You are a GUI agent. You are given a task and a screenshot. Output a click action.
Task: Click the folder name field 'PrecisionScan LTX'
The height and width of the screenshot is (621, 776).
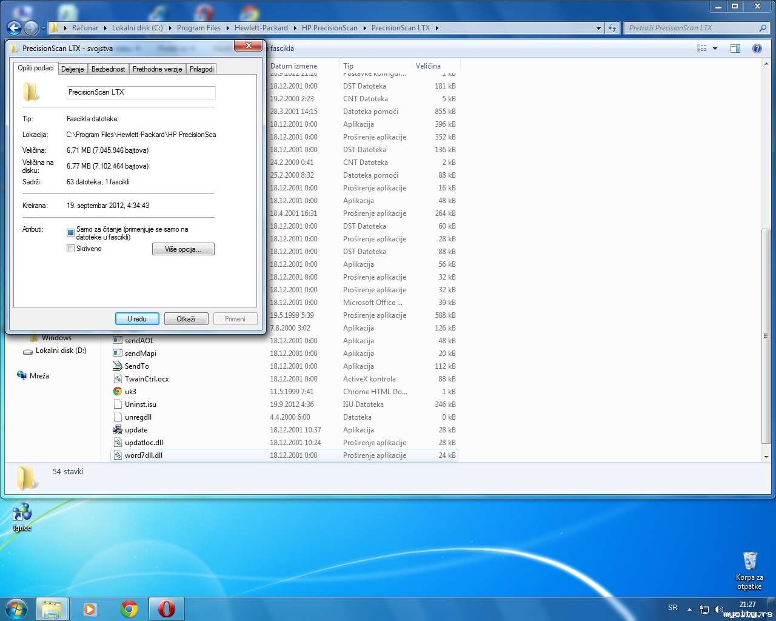click(141, 92)
